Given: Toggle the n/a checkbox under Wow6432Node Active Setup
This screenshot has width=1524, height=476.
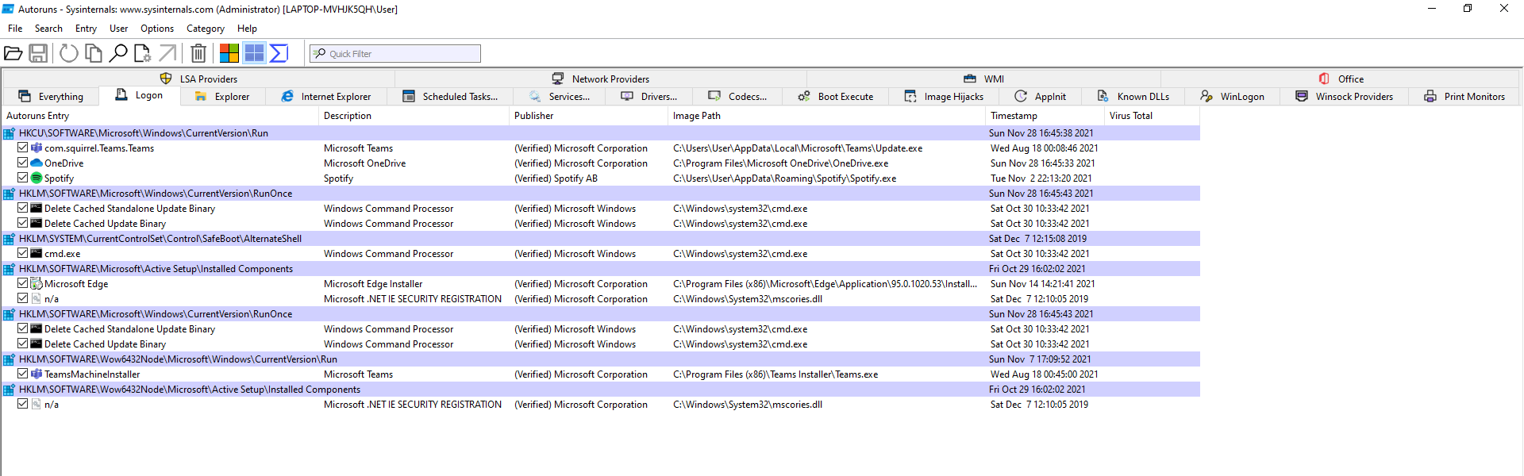Looking at the screenshot, I should point(23,404).
